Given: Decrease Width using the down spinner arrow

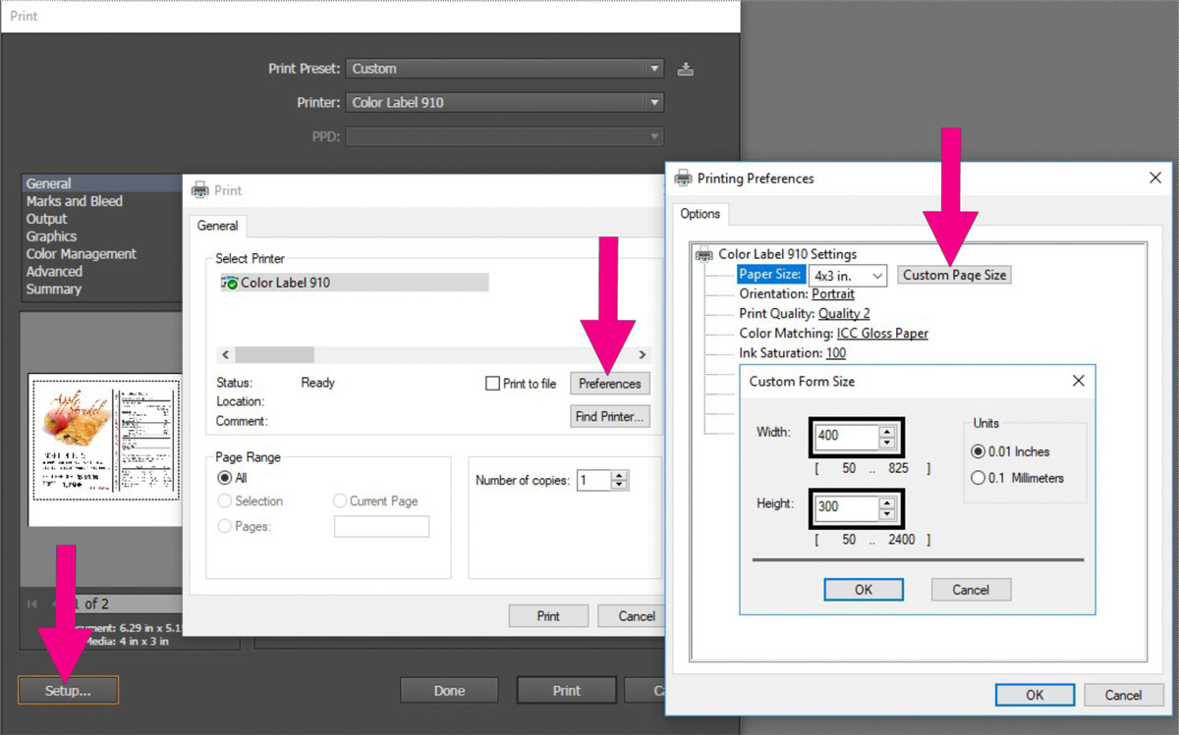Looking at the screenshot, I should point(887,442).
